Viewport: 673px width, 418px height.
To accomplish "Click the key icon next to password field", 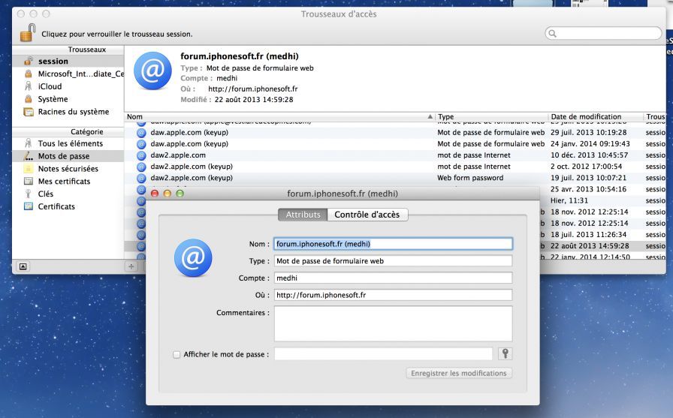I will pos(505,353).
